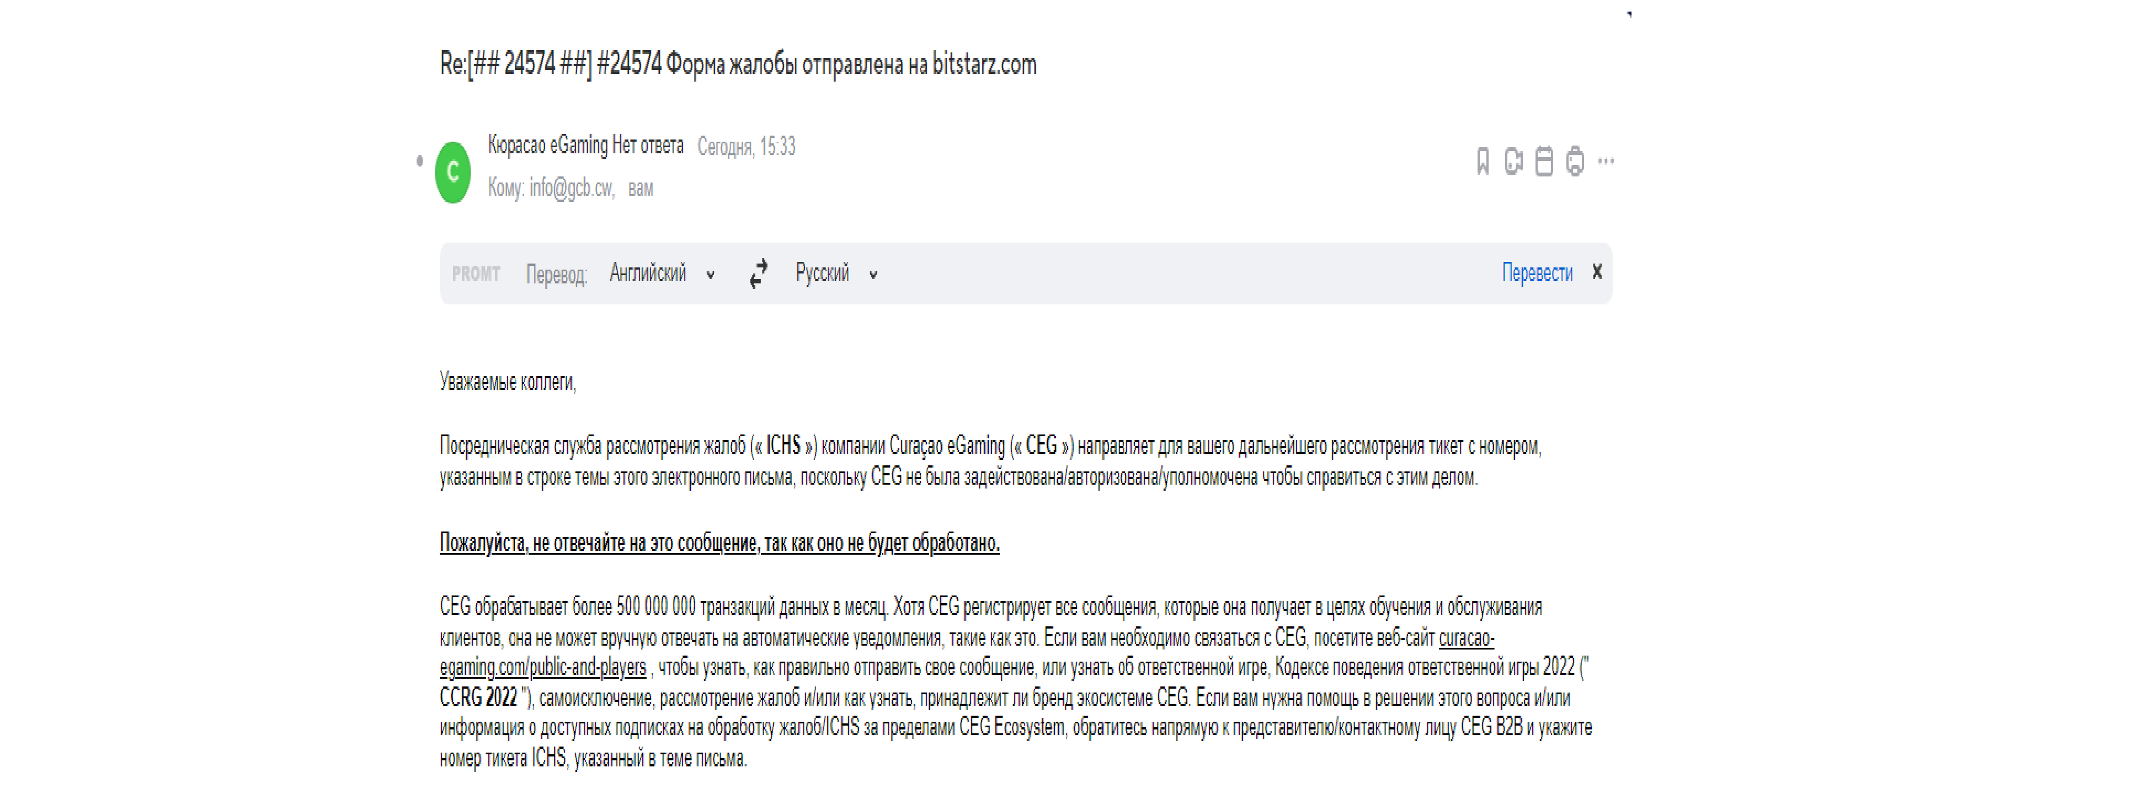Click the underlined do-not-reply notice text
The height and width of the screenshot is (805, 2154).
(719, 543)
